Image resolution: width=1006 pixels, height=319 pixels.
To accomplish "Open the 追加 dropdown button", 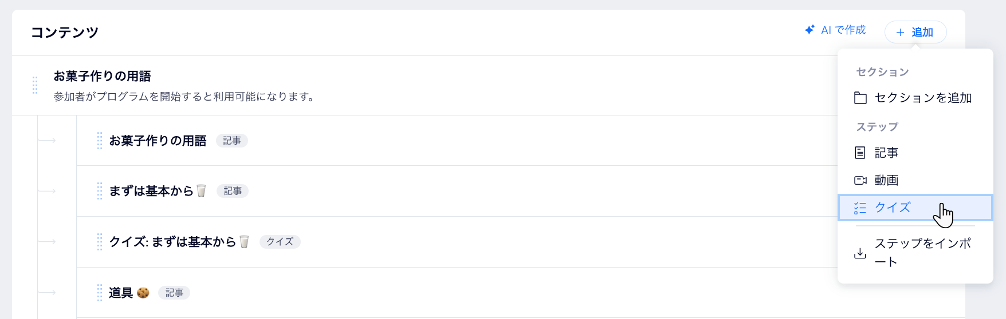I will [915, 32].
